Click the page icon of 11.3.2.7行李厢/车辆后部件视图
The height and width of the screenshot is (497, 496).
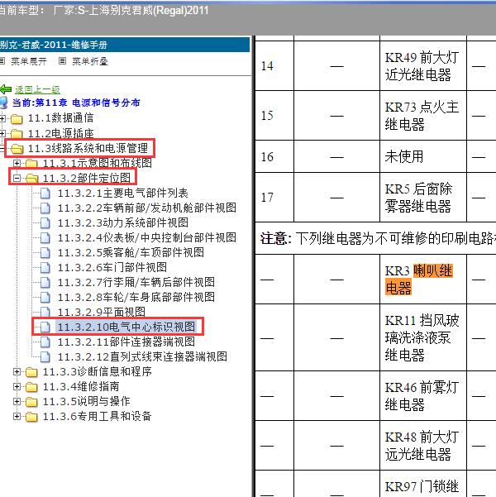(45, 283)
